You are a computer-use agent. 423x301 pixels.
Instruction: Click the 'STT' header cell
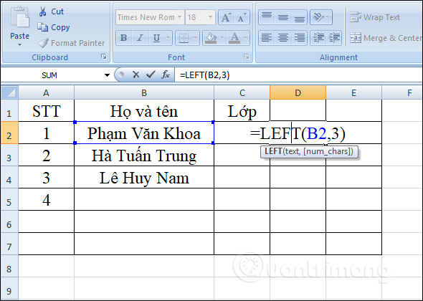(x=46, y=111)
